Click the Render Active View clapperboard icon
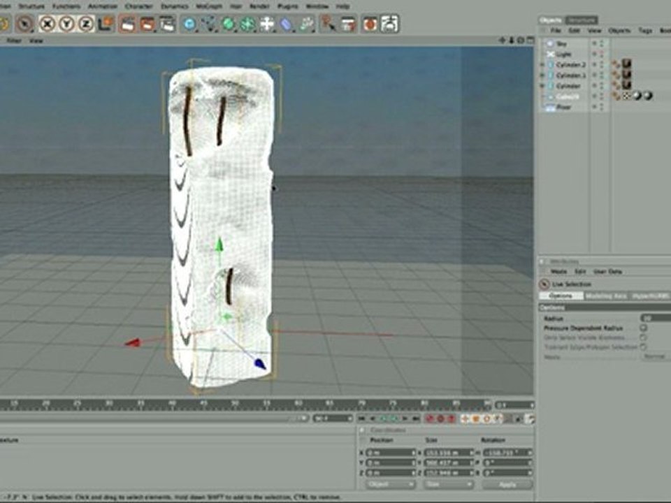 coord(127,24)
